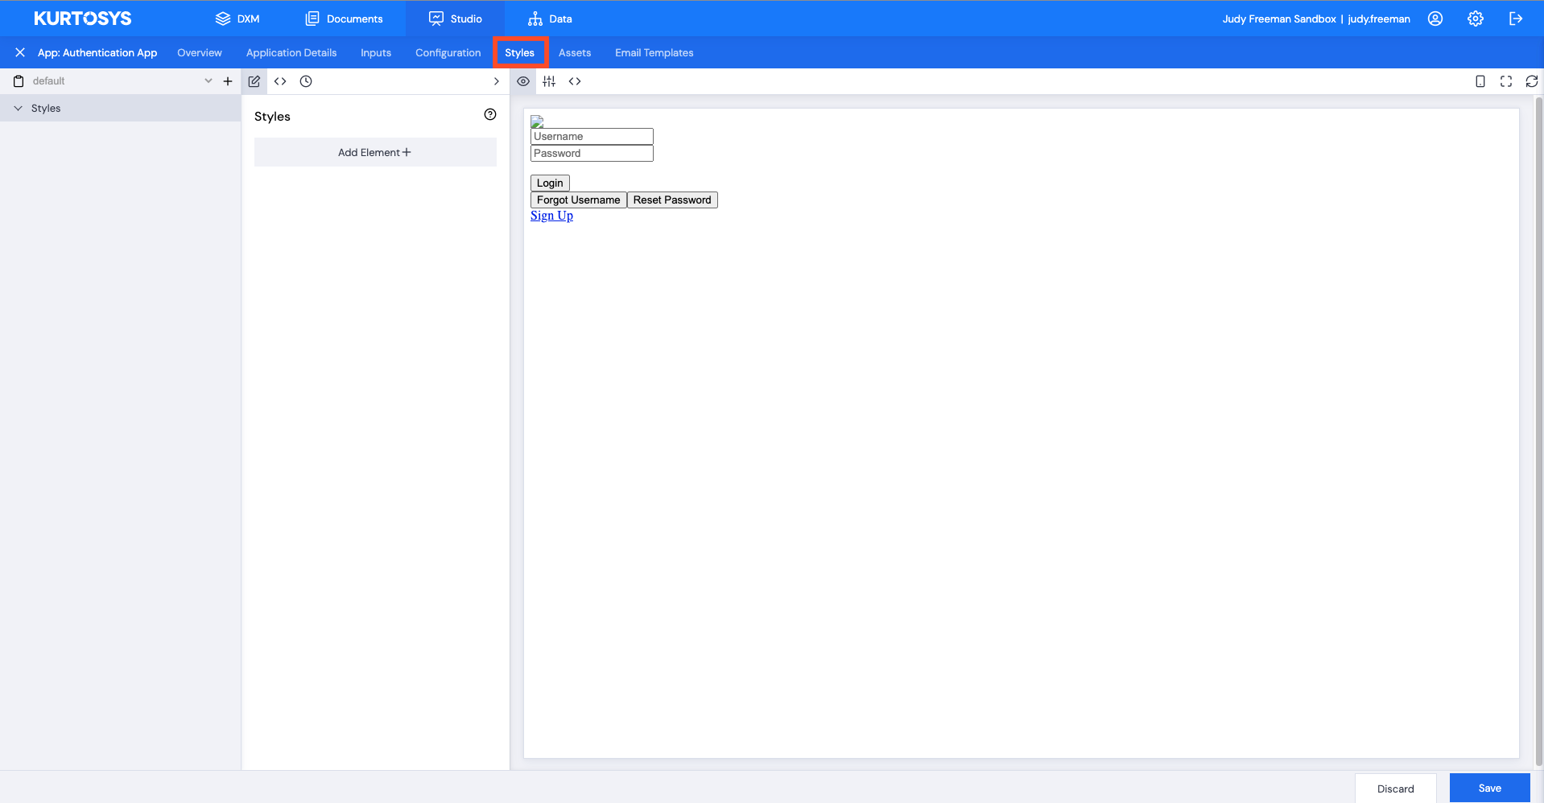
Task: Switch preview to code view with brackets icon
Action: tap(575, 80)
